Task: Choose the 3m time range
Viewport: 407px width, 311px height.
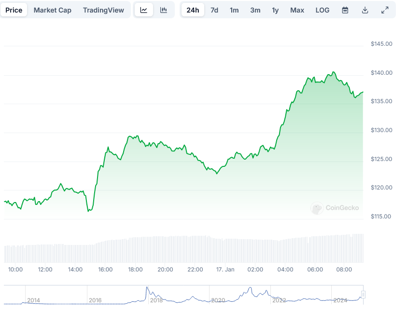Action: [x=255, y=10]
